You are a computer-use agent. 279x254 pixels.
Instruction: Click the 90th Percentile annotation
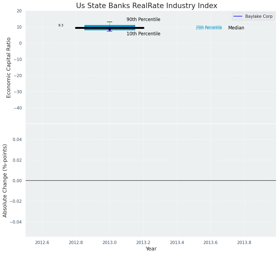coord(143,20)
